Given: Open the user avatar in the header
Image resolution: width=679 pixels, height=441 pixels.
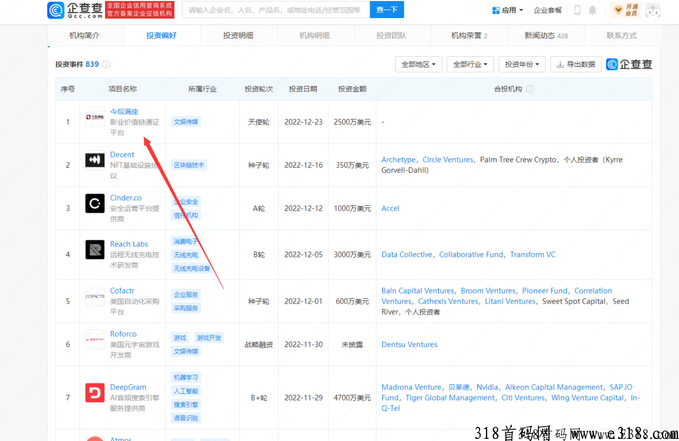Looking at the screenshot, I should [x=652, y=10].
